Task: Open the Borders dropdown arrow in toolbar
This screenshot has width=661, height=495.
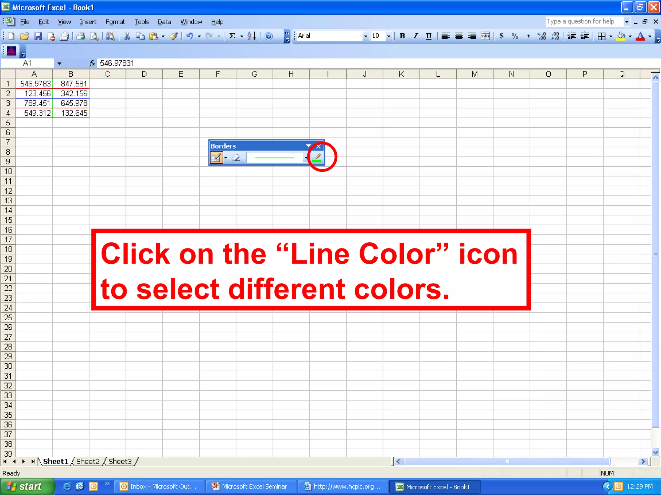Action: pos(611,36)
